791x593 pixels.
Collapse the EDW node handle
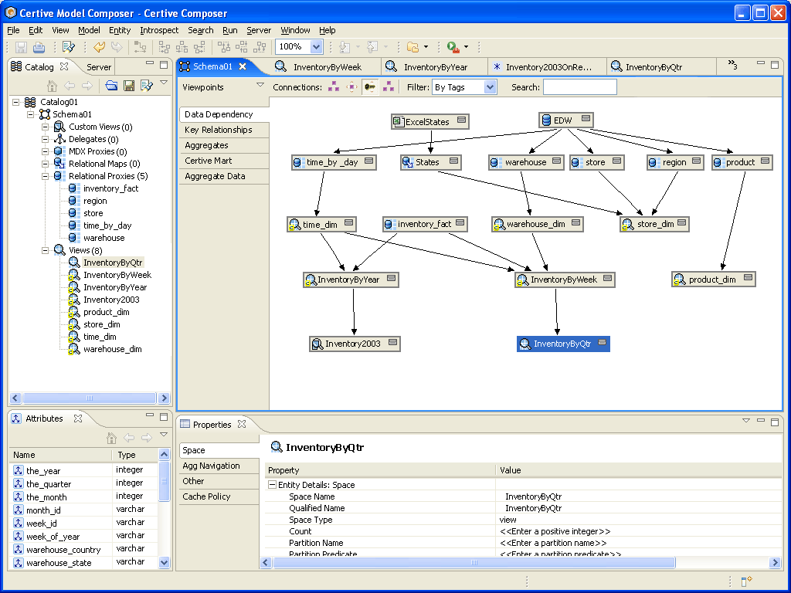point(586,118)
